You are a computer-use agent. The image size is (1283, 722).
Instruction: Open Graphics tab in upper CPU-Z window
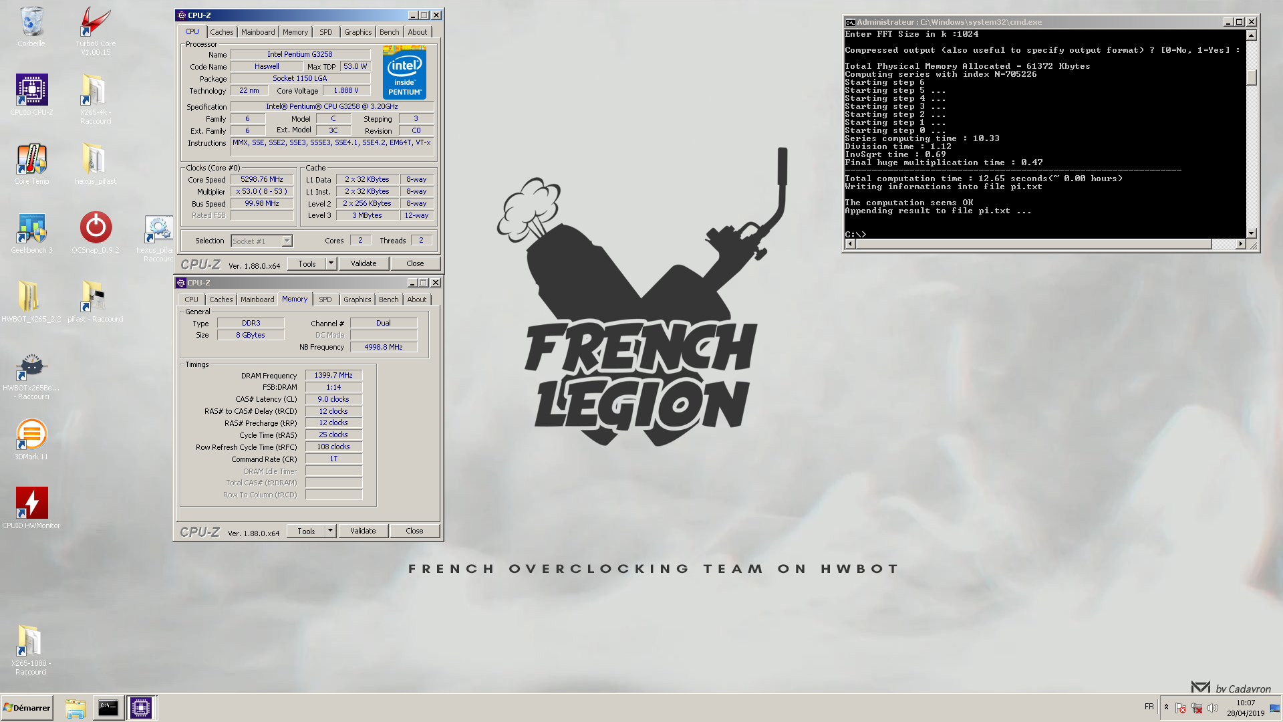coord(358,32)
